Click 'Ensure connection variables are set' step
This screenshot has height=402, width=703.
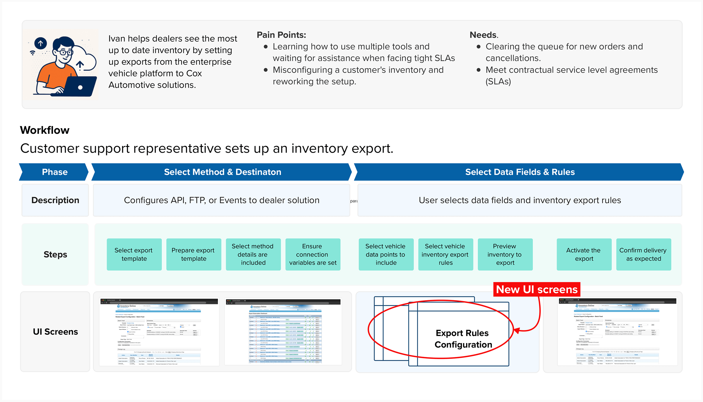point(313,255)
